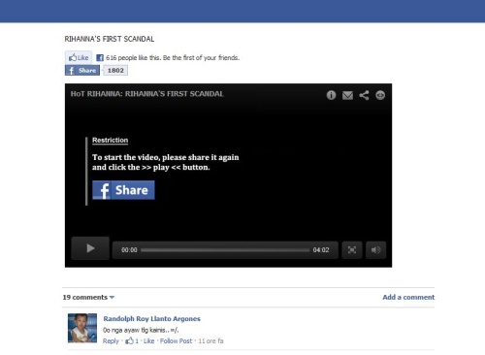
Task: Start video with the play button
Action: pyautogui.click(x=90, y=248)
